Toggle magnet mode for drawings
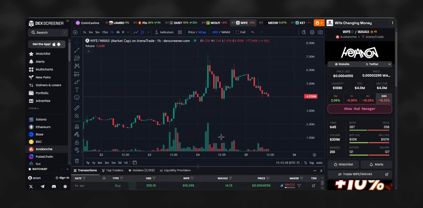This screenshot has width=423, height=208. [77, 126]
